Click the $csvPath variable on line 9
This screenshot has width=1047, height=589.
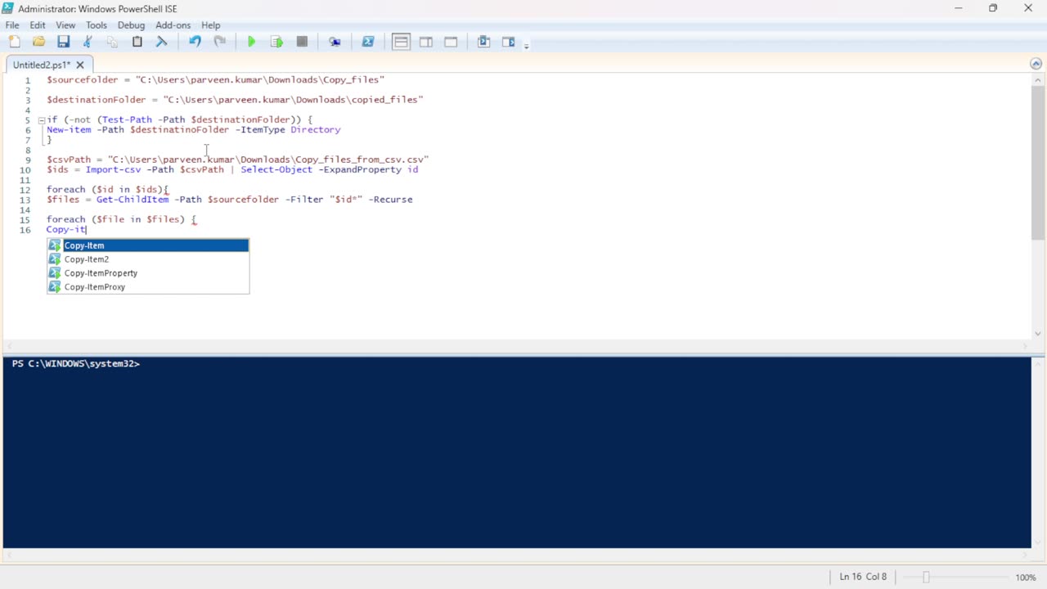69,160
